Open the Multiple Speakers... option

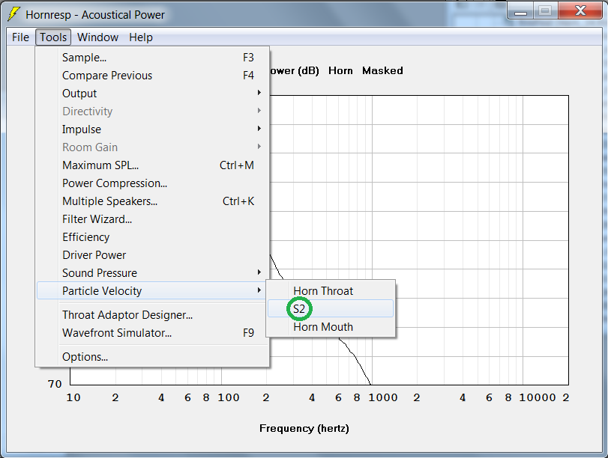coord(152,201)
